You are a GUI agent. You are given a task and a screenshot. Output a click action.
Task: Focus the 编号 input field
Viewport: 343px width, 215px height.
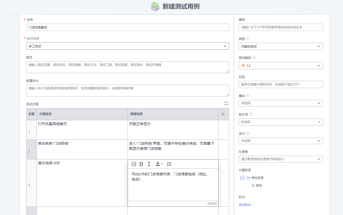[x=281, y=27]
